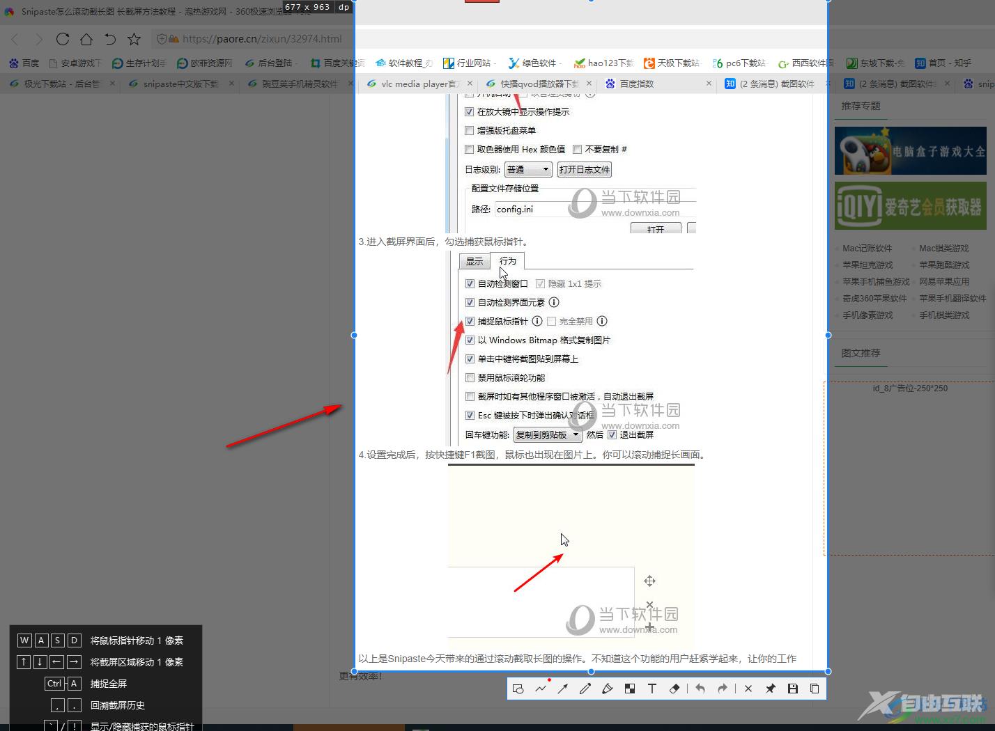995x731 pixels.
Task: Open the 西西软件园 bookmark
Action: pos(805,63)
